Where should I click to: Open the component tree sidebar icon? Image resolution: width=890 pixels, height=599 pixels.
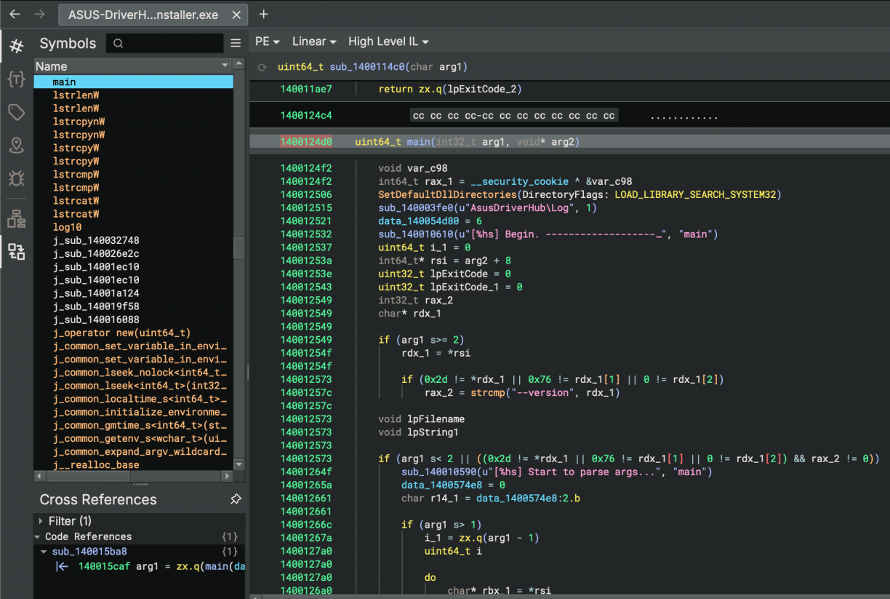[16, 218]
